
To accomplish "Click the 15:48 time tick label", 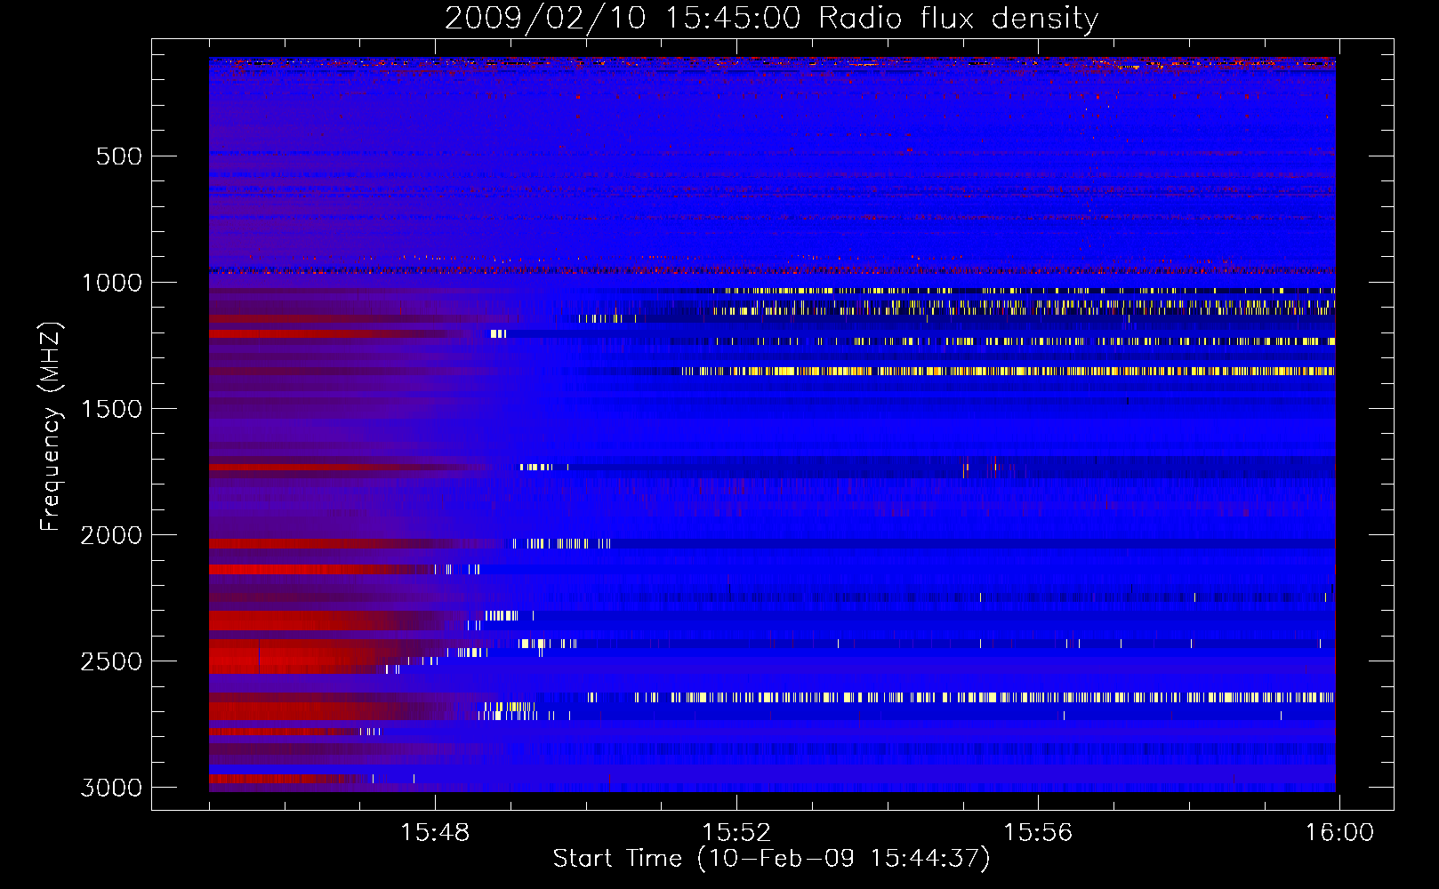I will click(x=435, y=833).
